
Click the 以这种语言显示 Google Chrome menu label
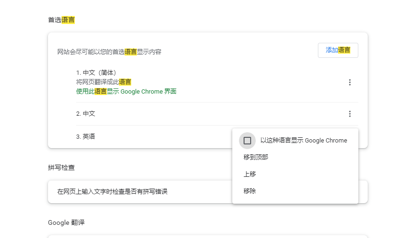pyautogui.click(x=303, y=141)
